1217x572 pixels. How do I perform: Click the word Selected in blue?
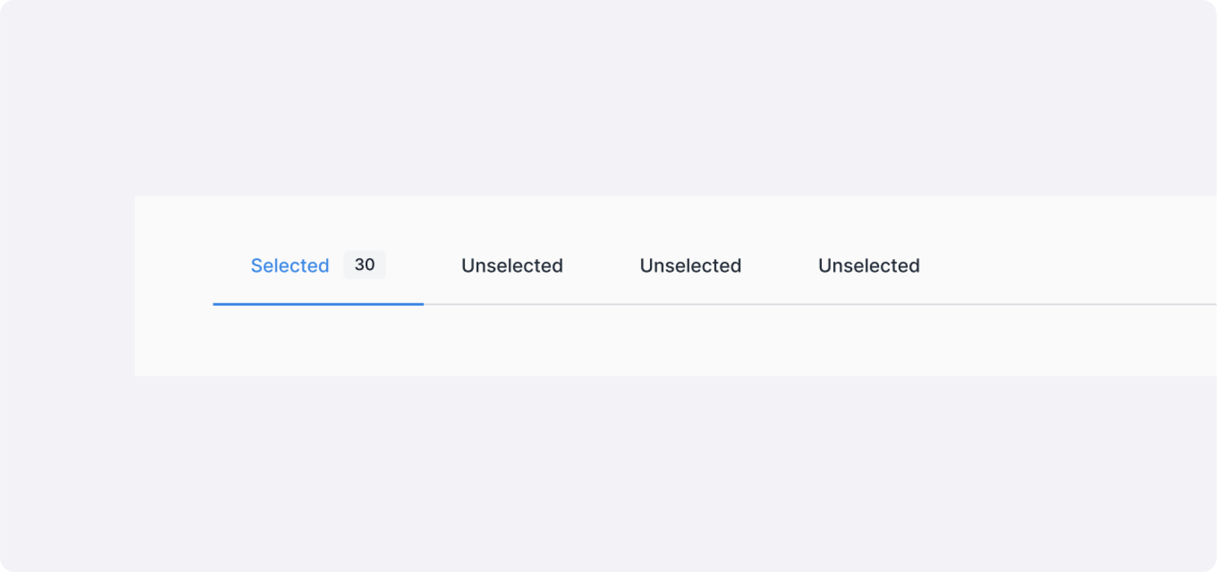tap(290, 266)
